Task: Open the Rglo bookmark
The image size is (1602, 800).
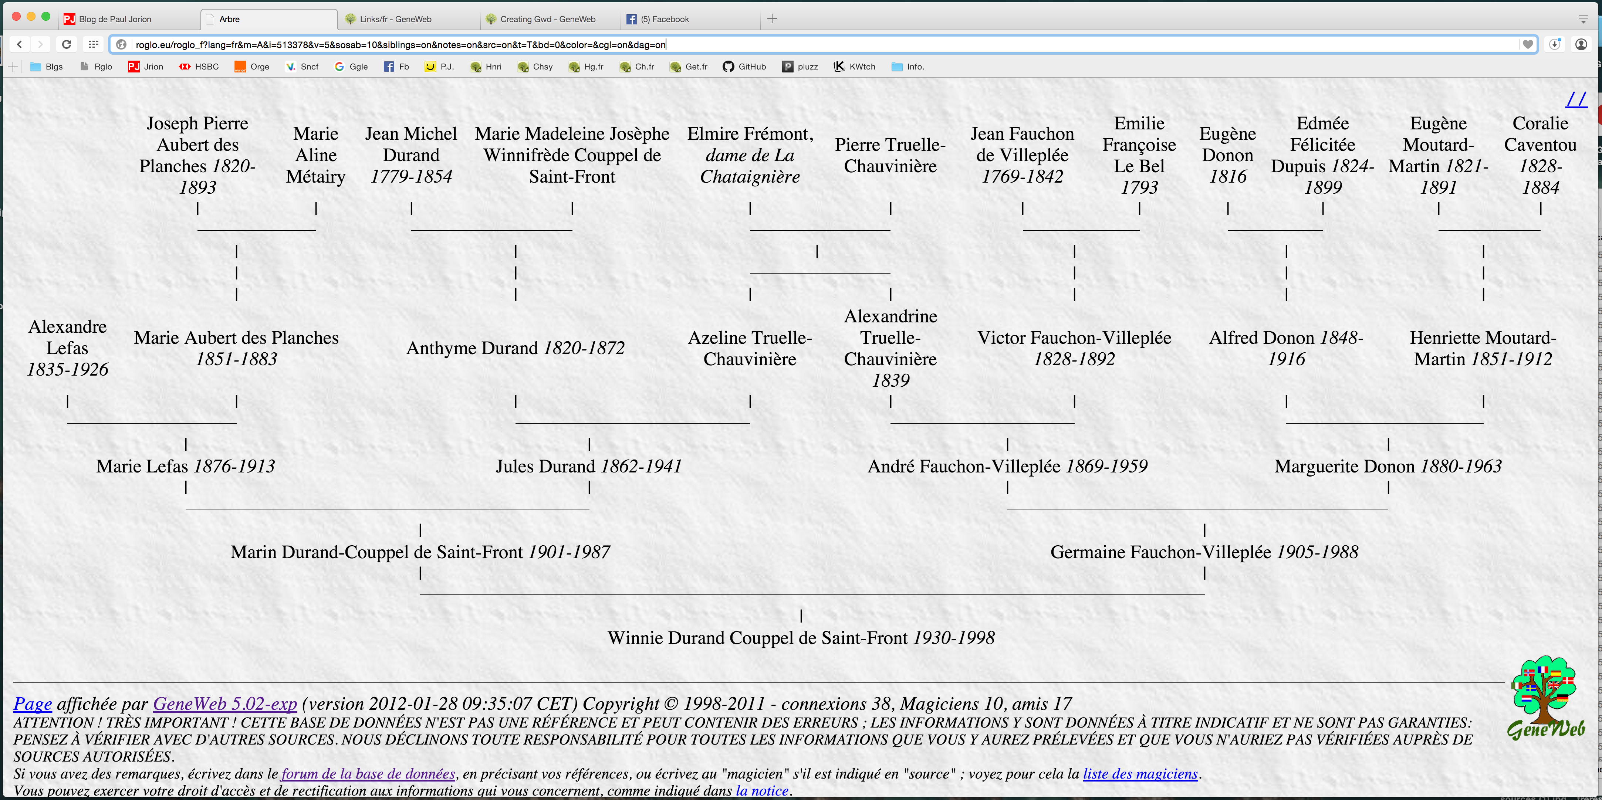Action: (x=97, y=67)
